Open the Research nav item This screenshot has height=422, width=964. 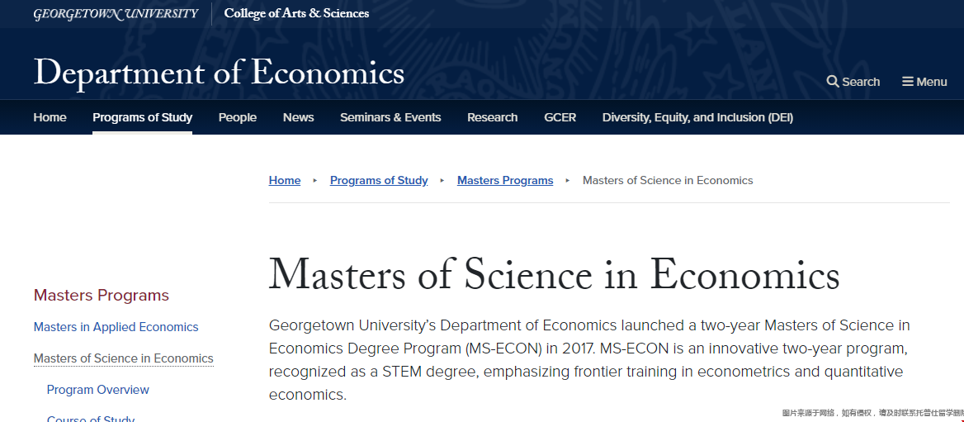[493, 117]
